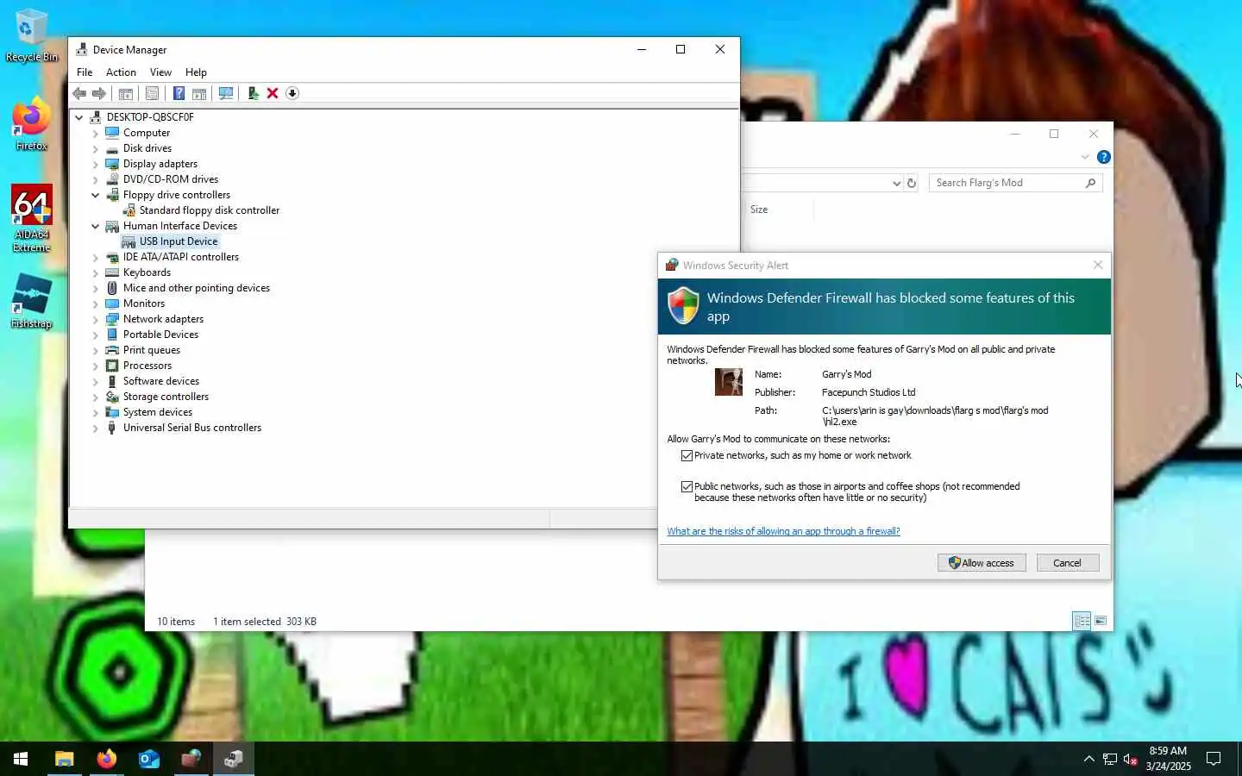Click Scan for hardware changes monitor icon
Screen dimensions: 1242x776
[226, 93]
